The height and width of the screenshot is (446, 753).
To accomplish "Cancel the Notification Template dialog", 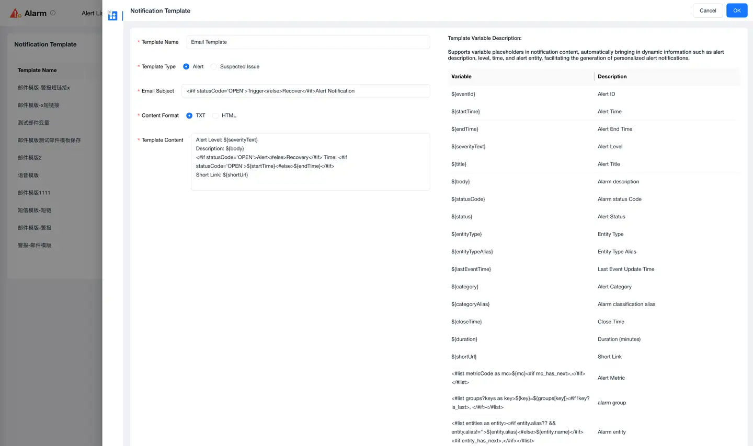I will click(x=708, y=10).
